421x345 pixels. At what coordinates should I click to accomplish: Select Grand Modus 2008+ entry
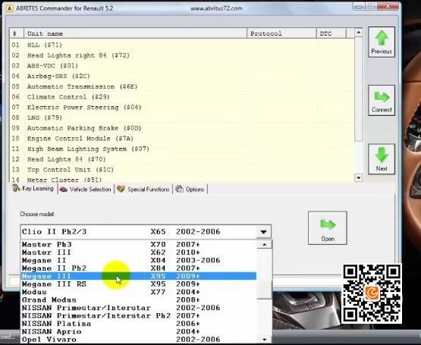tap(139, 300)
